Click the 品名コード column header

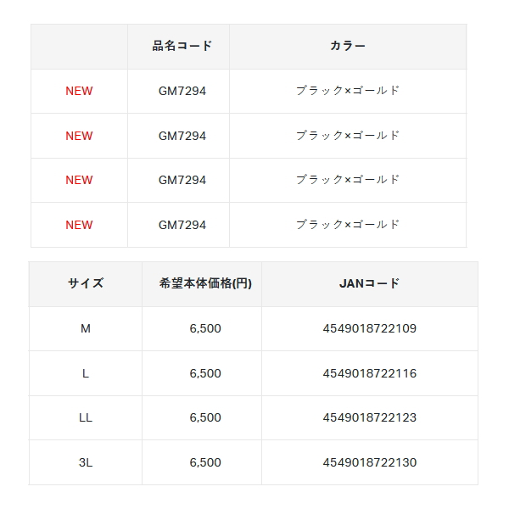pos(182,46)
